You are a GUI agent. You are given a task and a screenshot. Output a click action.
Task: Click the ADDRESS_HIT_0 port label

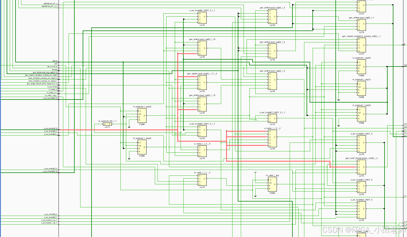click(x=50, y=4)
